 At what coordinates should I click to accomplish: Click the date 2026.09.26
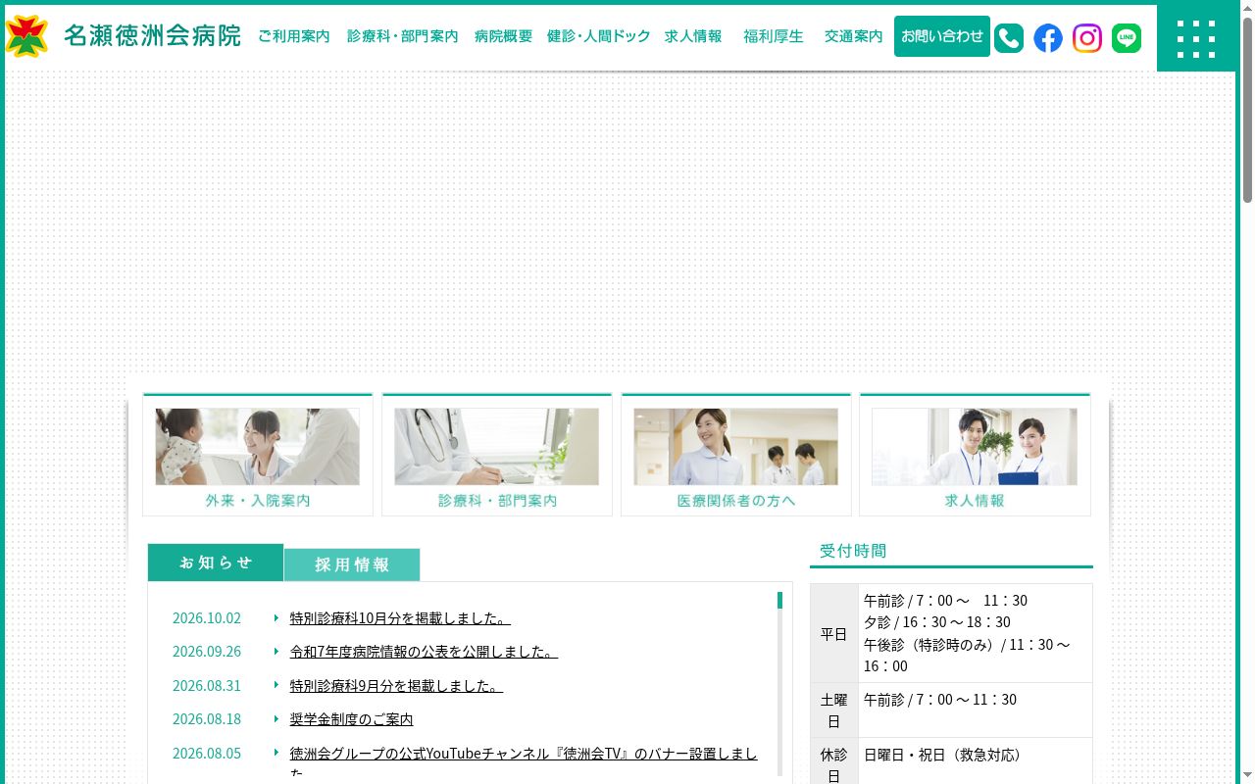207,652
